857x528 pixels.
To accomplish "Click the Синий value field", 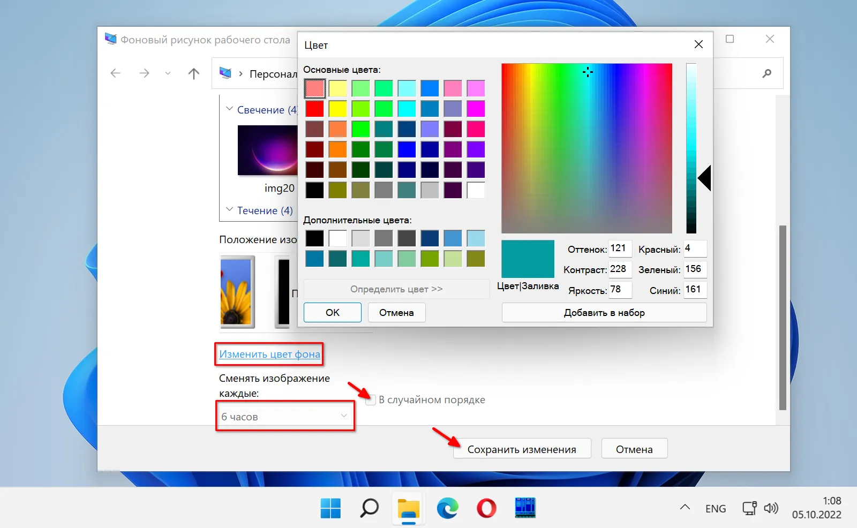I will [695, 290].
